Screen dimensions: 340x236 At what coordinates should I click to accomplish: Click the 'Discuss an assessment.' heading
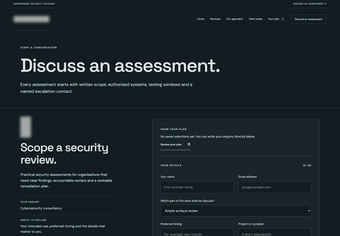pyautogui.click(x=120, y=66)
